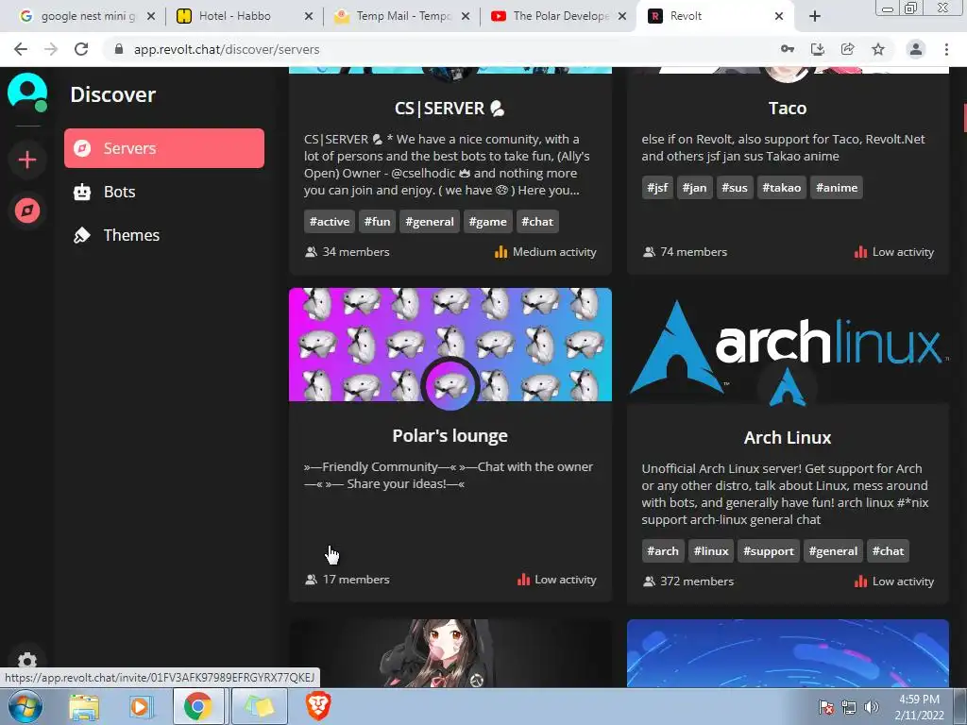
Task: Open the settings gear icon
Action: 27,662
